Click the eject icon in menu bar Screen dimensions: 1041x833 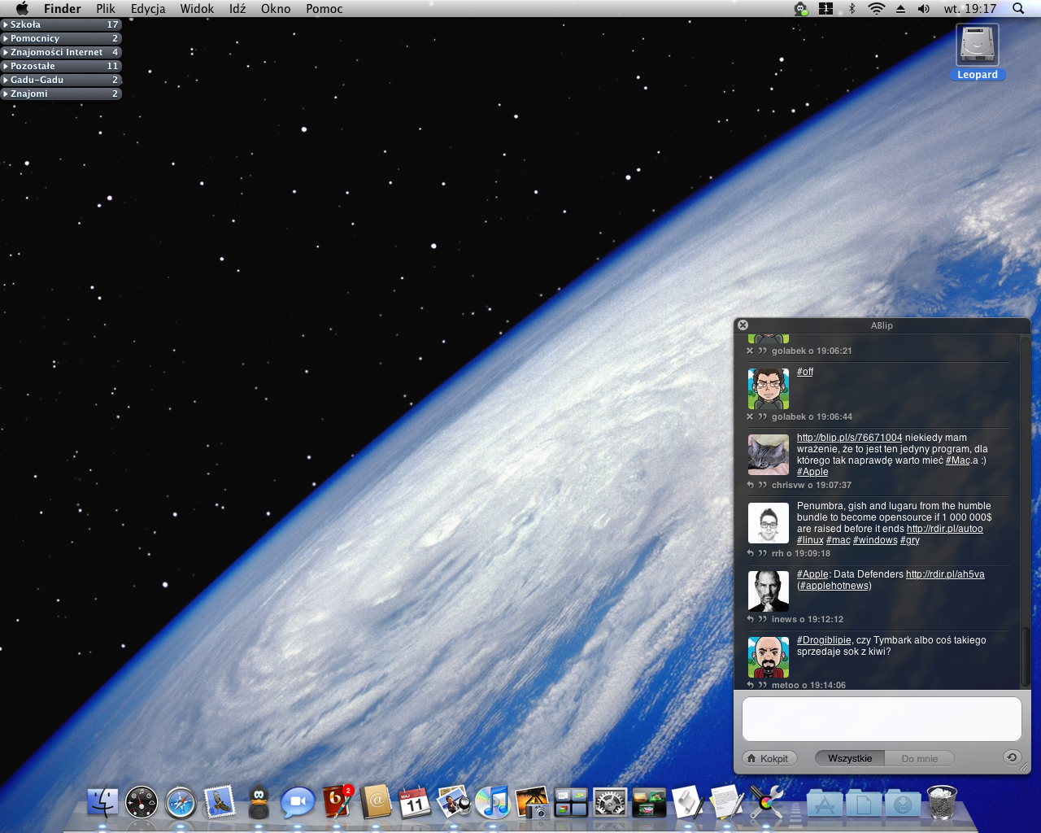click(900, 9)
